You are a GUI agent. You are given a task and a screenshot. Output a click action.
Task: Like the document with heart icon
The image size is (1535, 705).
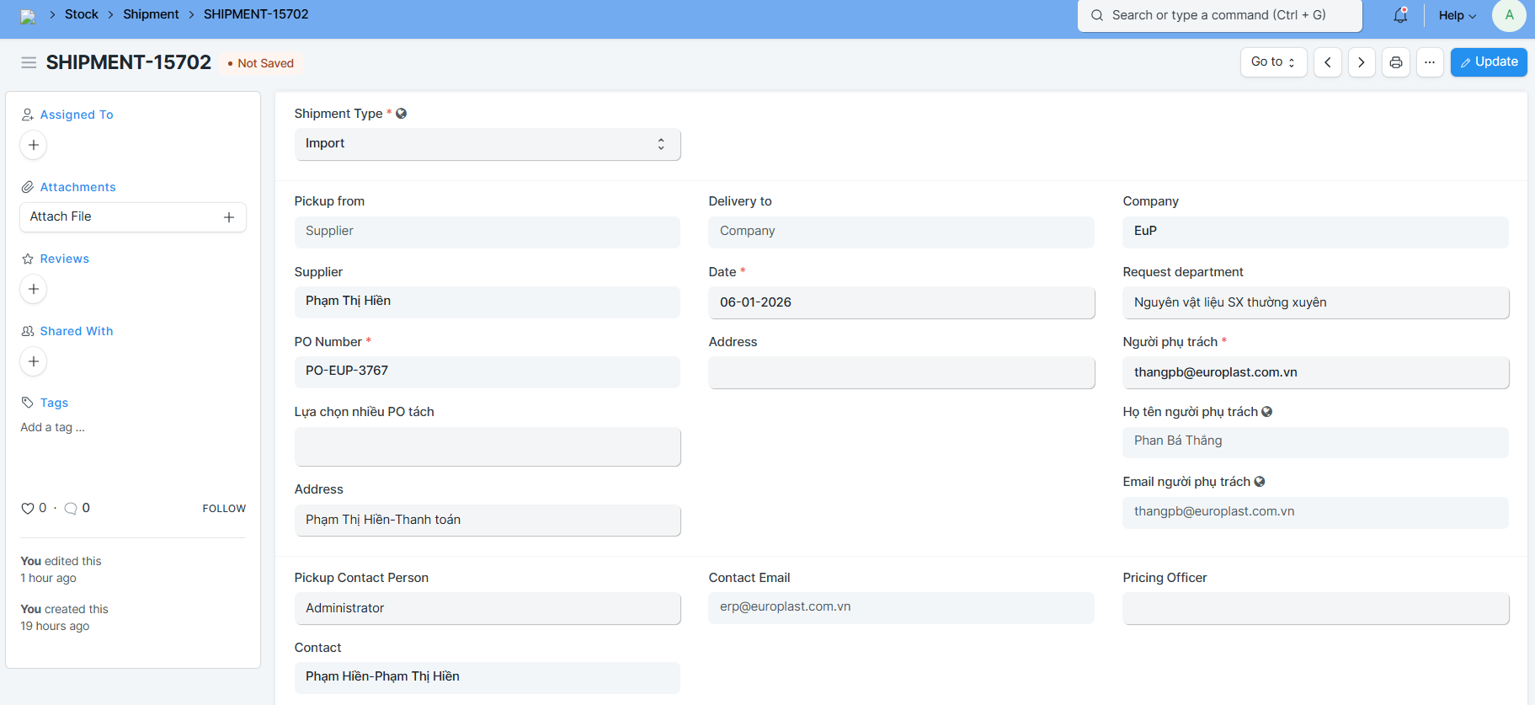pos(28,508)
